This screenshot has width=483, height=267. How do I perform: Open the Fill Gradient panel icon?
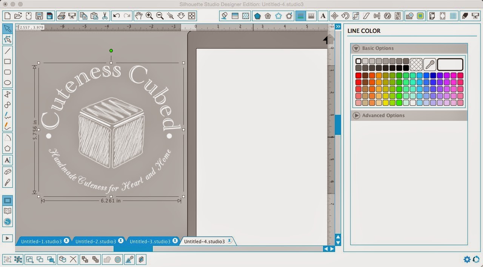[235, 16]
